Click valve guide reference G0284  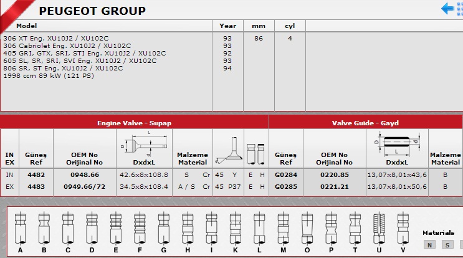coord(285,174)
